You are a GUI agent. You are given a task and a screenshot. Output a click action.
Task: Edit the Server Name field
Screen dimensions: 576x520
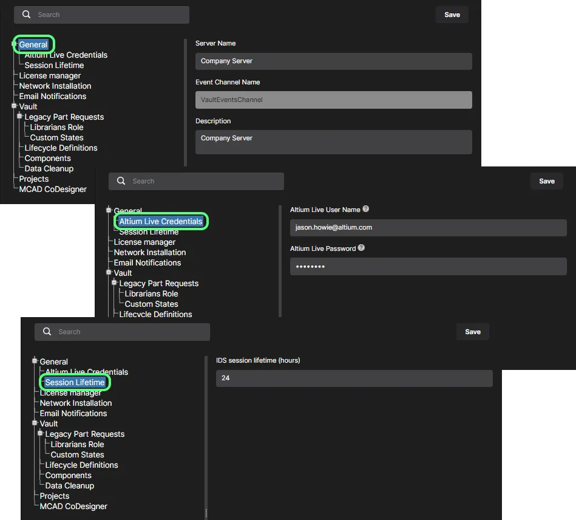click(334, 61)
